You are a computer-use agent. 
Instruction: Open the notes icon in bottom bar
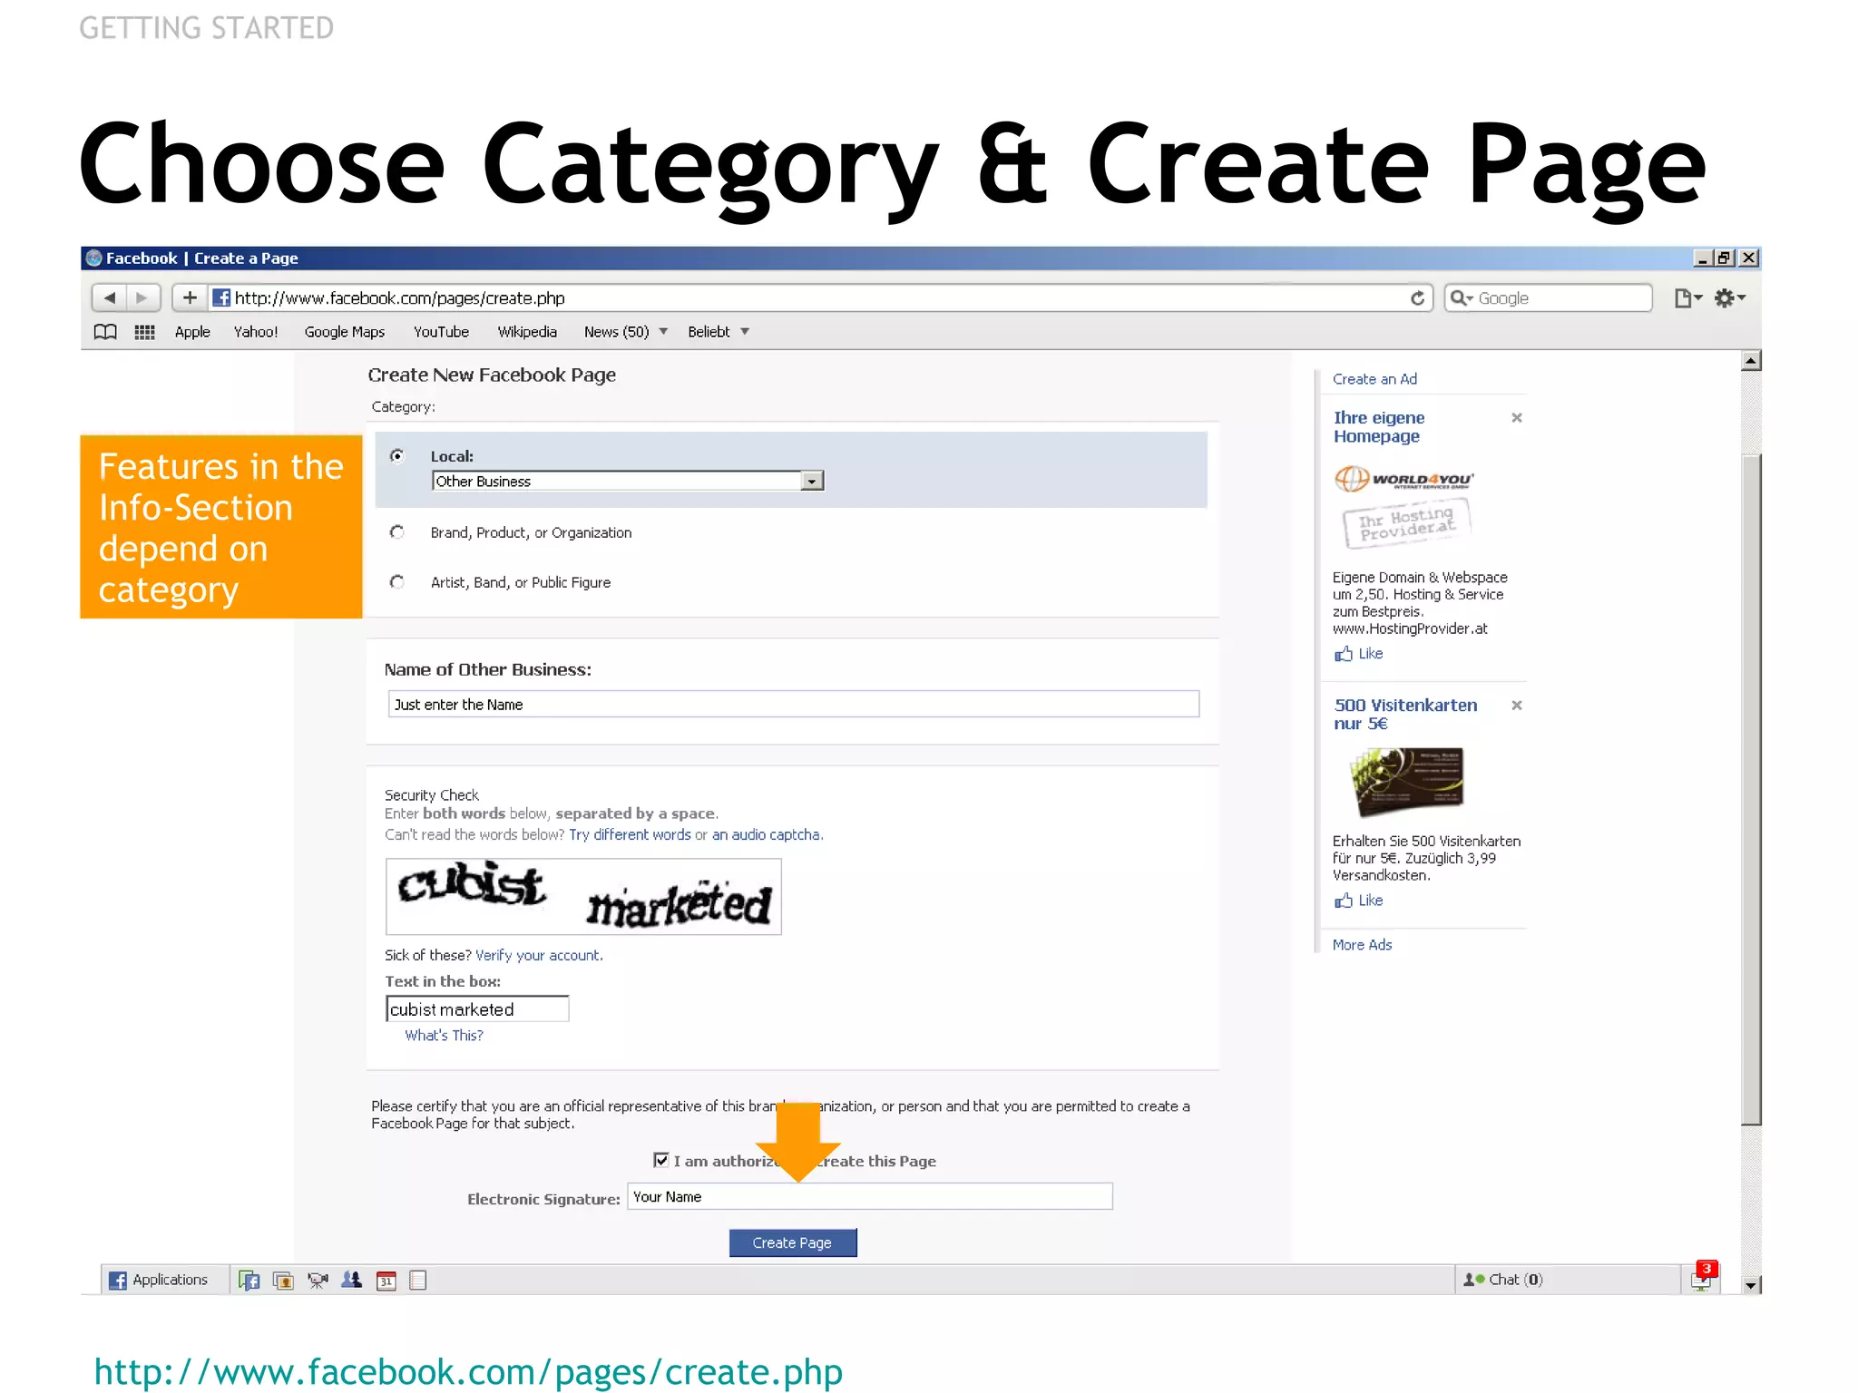point(418,1281)
